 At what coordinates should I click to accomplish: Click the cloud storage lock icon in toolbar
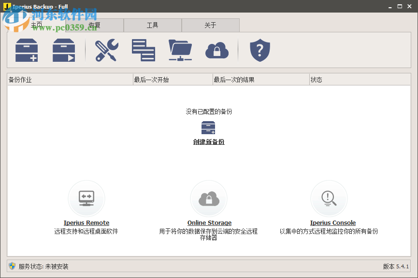217,50
